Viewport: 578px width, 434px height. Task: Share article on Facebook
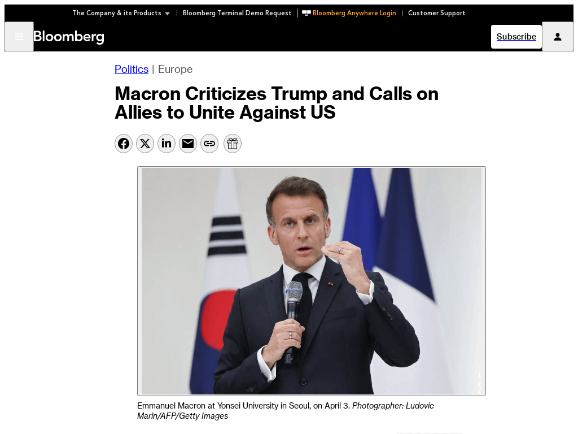click(x=124, y=144)
